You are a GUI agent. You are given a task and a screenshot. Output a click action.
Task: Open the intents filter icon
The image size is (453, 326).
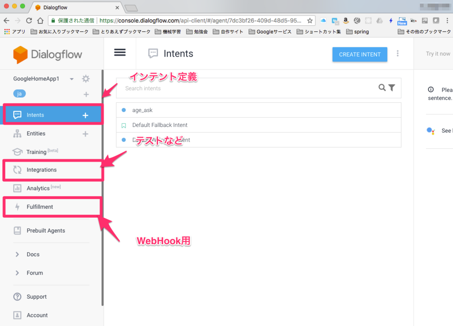392,88
